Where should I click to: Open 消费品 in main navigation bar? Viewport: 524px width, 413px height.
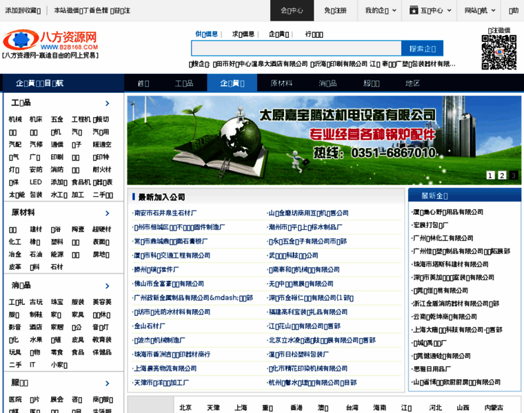tap(327, 83)
